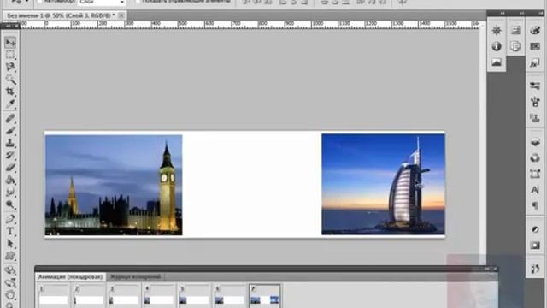Select the History Brush tool

pos(10,155)
